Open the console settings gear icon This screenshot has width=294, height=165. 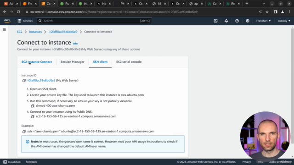click(x=248, y=21)
